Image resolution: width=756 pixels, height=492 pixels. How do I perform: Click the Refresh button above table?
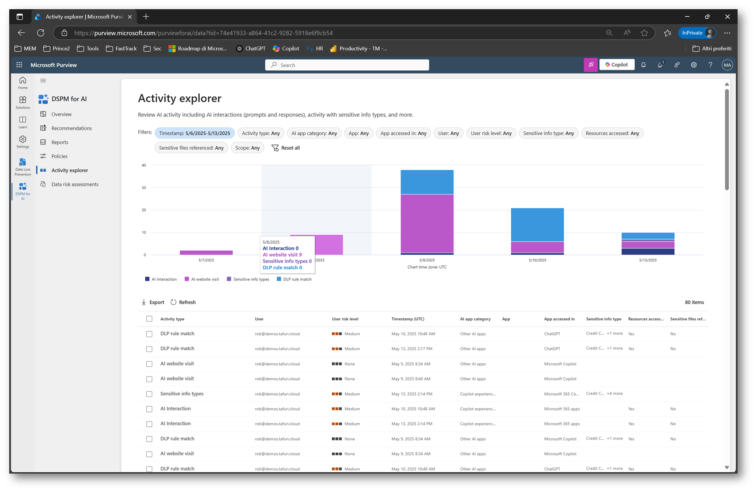pos(183,302)
